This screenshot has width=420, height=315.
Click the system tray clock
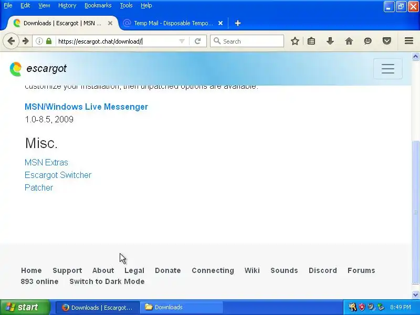point(401,307)
